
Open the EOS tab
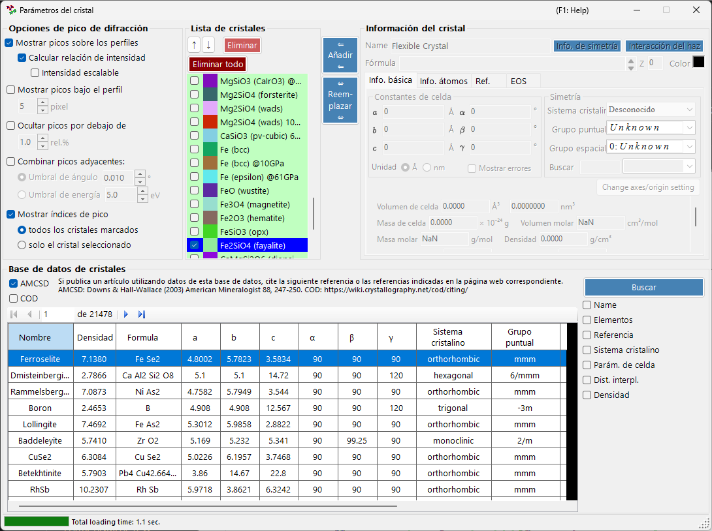point(519,81)
